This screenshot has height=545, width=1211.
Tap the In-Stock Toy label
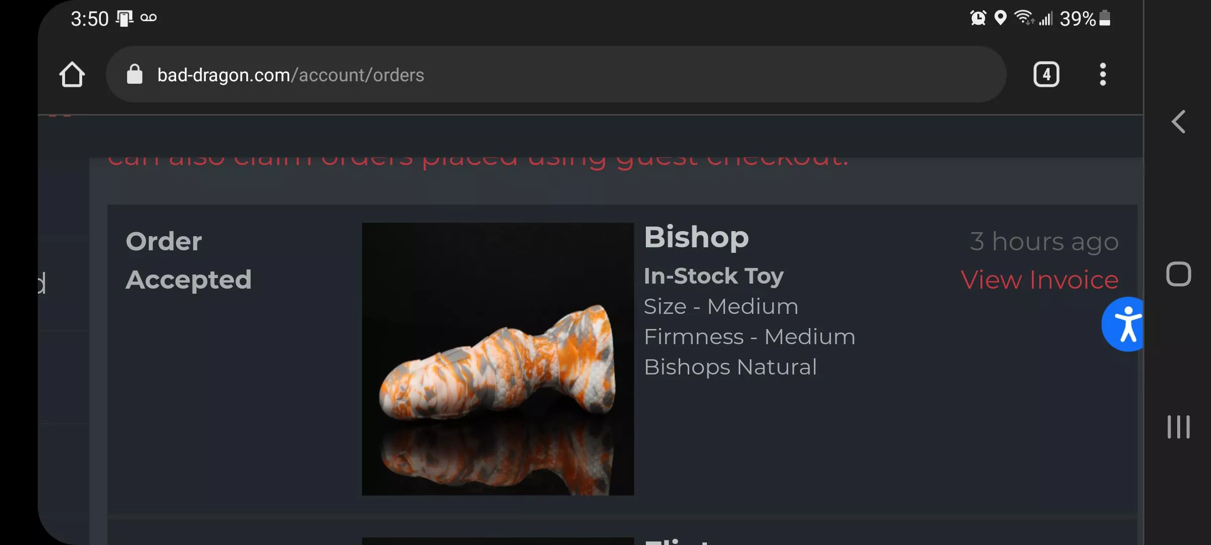coord(713,276)
